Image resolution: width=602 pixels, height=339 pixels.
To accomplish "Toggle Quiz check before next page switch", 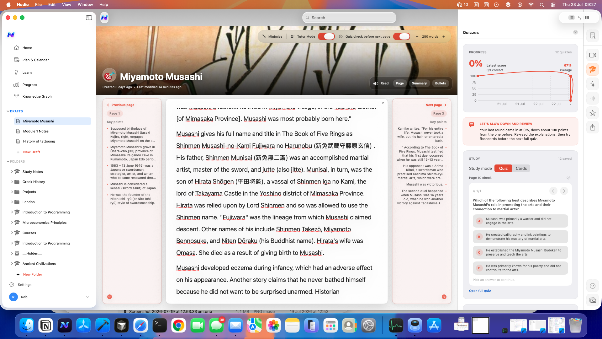I will coord(402,36).
